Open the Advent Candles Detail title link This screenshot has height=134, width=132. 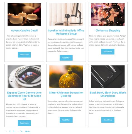pyautogui.click(x=24, y=30)
